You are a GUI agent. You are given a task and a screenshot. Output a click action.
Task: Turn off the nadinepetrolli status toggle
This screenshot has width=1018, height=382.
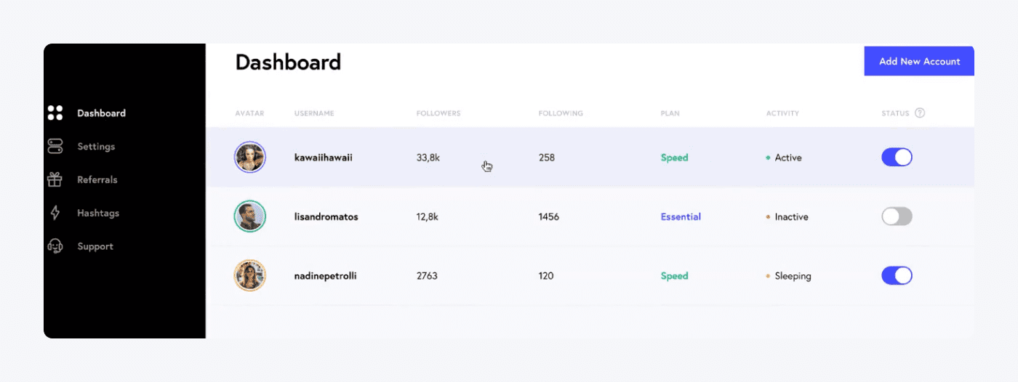[x=897, y=276]
